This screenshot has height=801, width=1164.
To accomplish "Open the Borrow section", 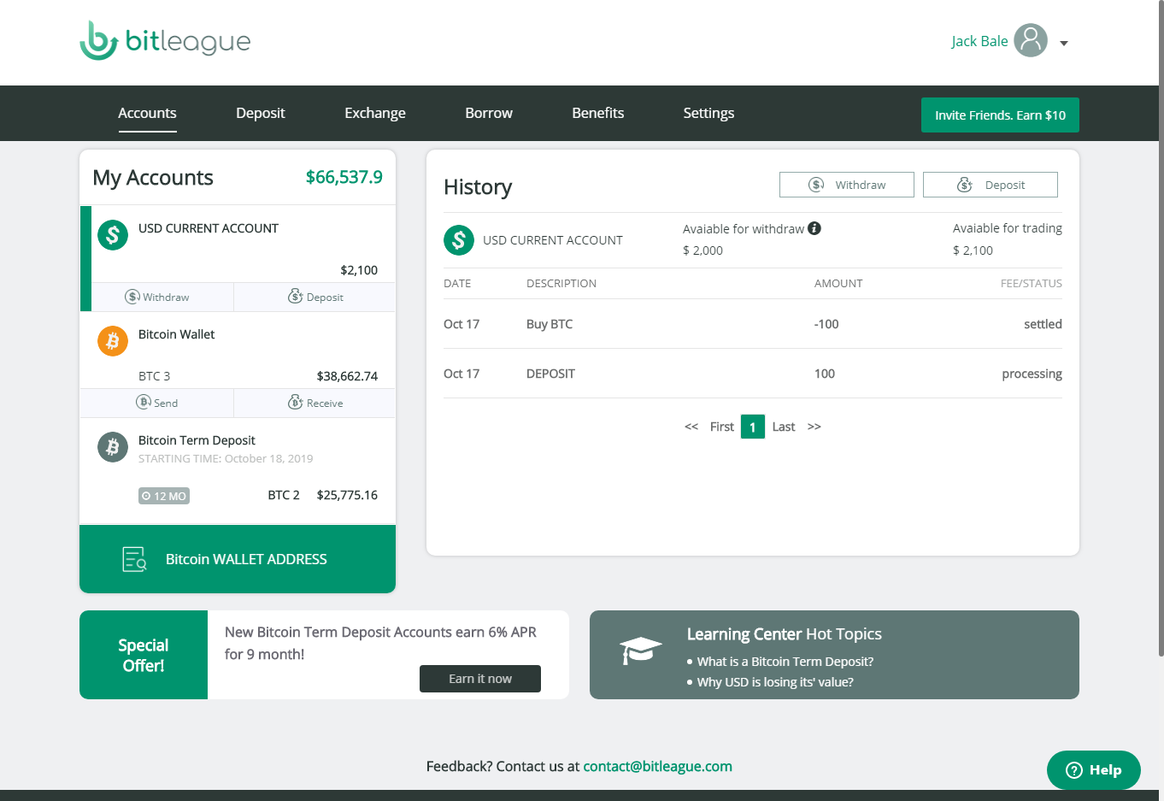I will point(489,113).
